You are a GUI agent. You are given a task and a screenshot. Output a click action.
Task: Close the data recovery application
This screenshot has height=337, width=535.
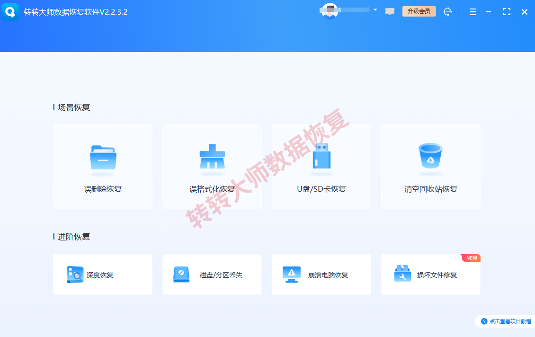pos(525,12)
